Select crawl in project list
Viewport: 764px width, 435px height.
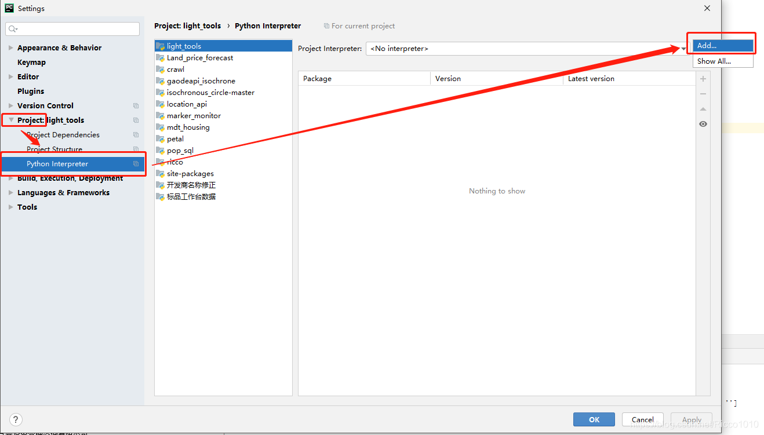pos(224,70)
